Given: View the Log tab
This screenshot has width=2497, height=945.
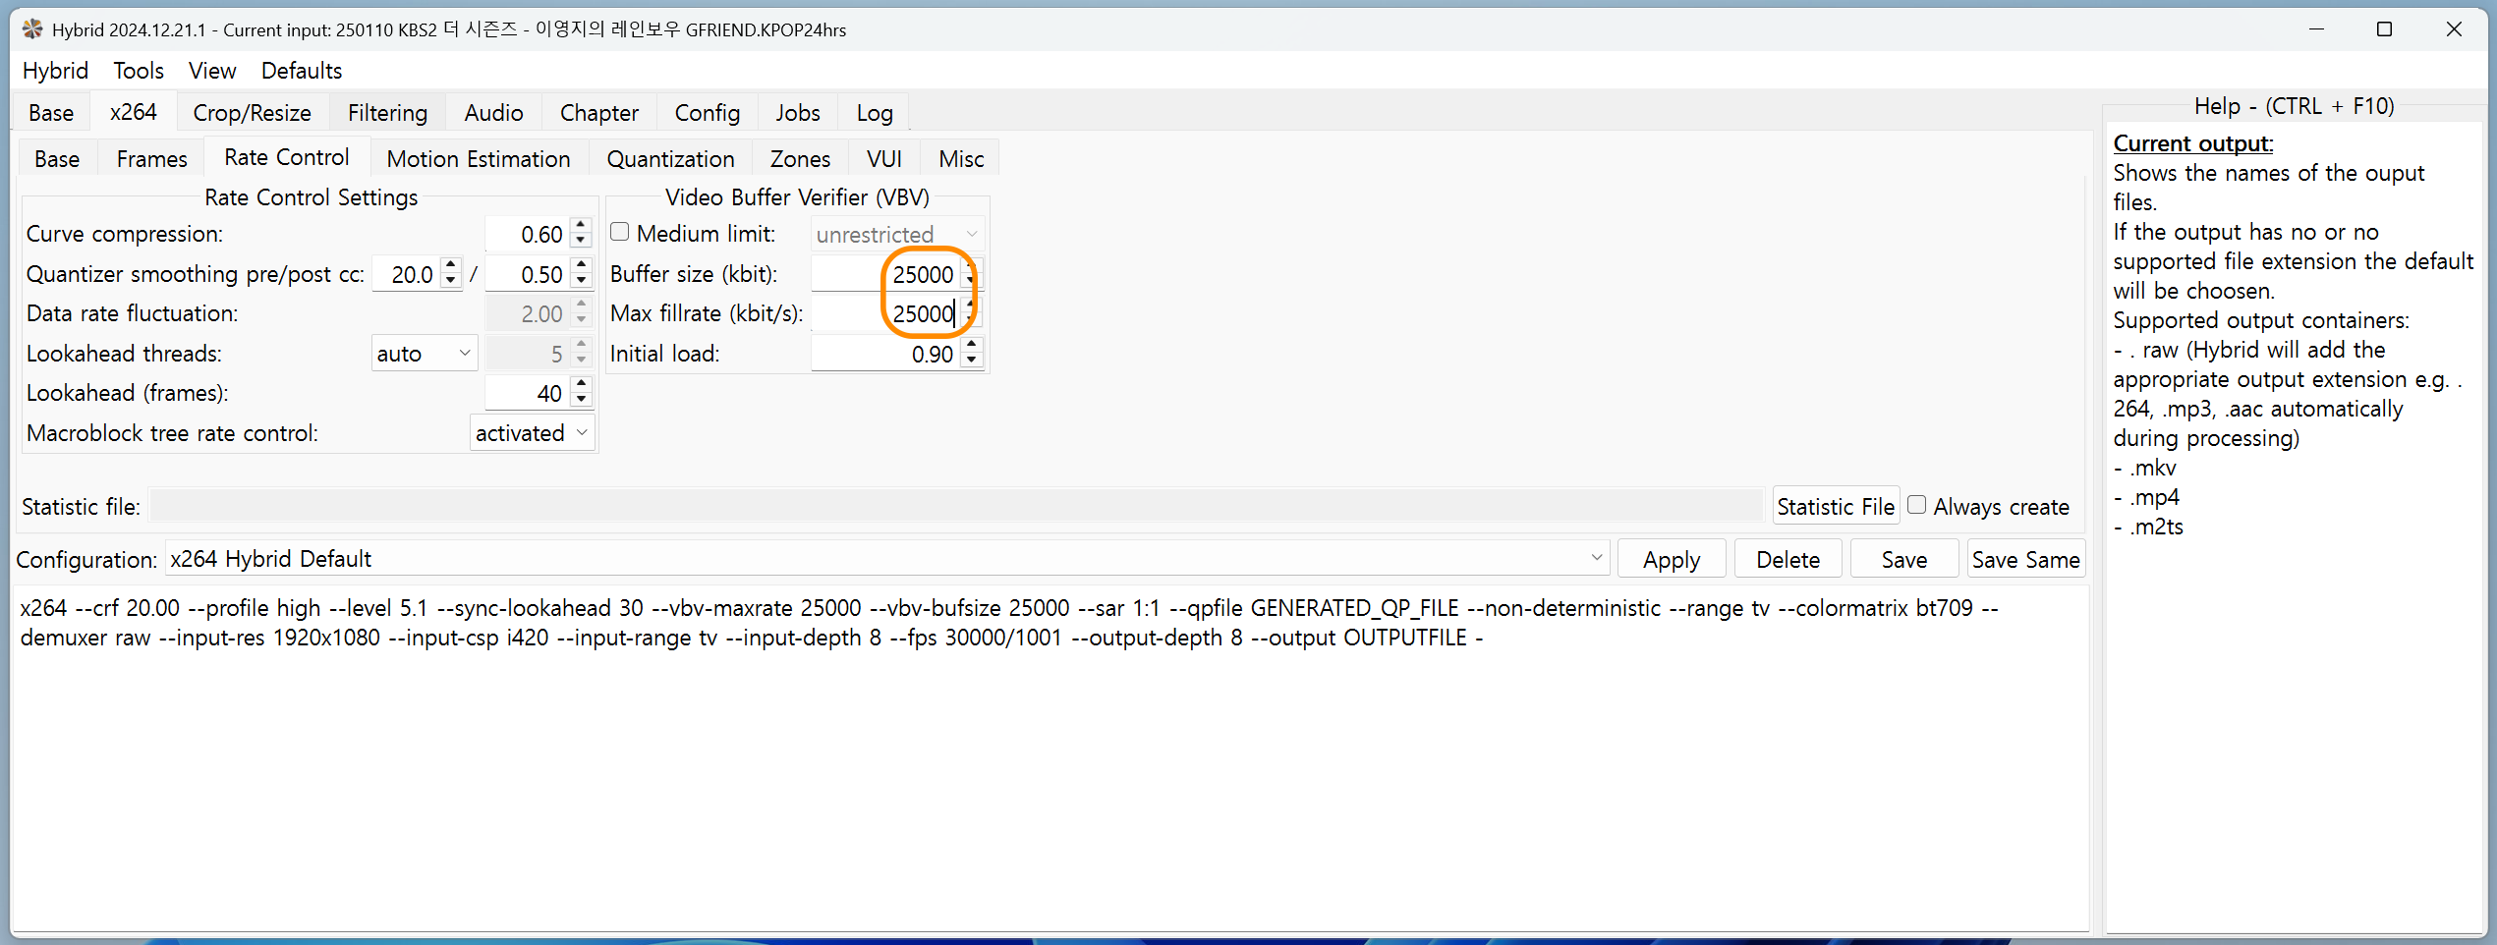Looking at the screenshot, I should [x=875, y=113].
